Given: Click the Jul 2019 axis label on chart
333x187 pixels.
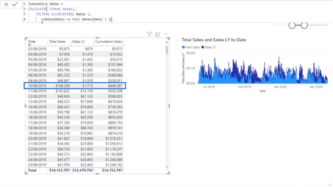Looking at the screenshot, I should coord(209,87).
